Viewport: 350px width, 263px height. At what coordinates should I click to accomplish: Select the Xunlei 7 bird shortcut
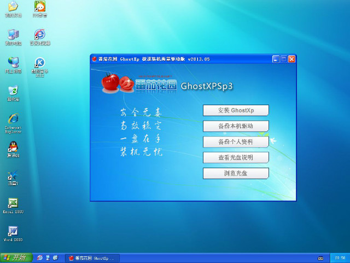(x=13, y=178)
